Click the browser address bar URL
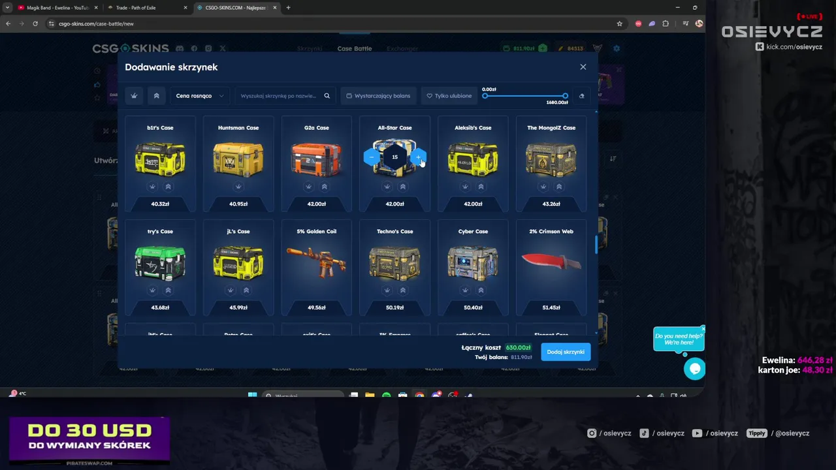Image resolution: width=836 pixels, height=470 pixels. [x=96, y=23]
